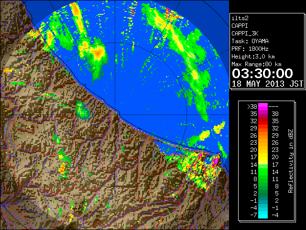
Task: Click the 'CAPPI_3K' product label
Action: [x=245, y=34]
